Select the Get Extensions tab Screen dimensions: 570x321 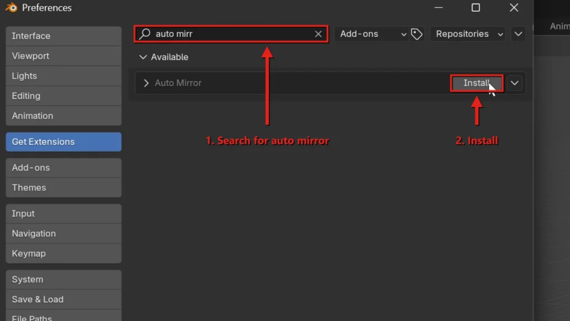coord(63,142)
